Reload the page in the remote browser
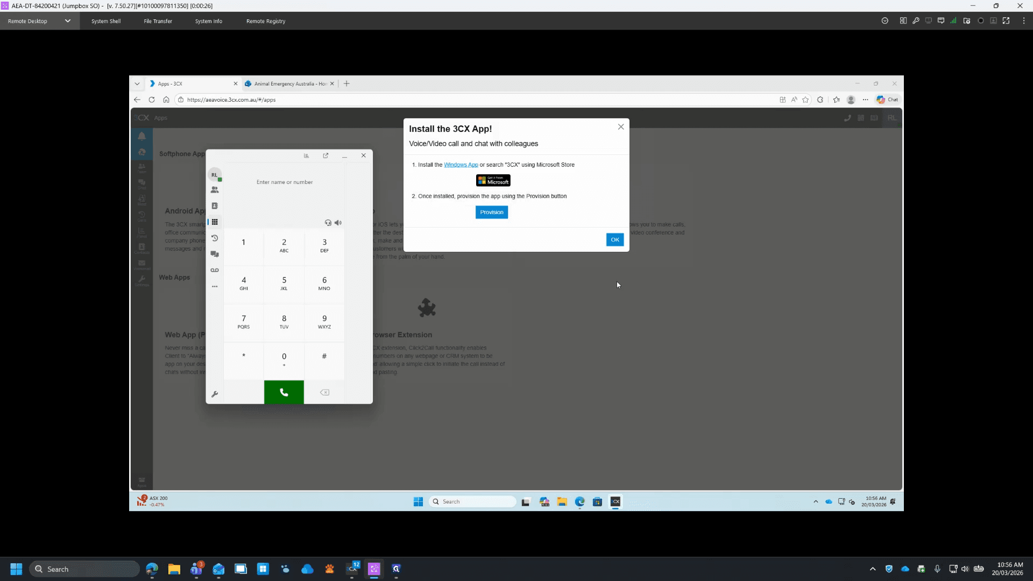This screenshot has height=581, width=1033. (152, 100)
